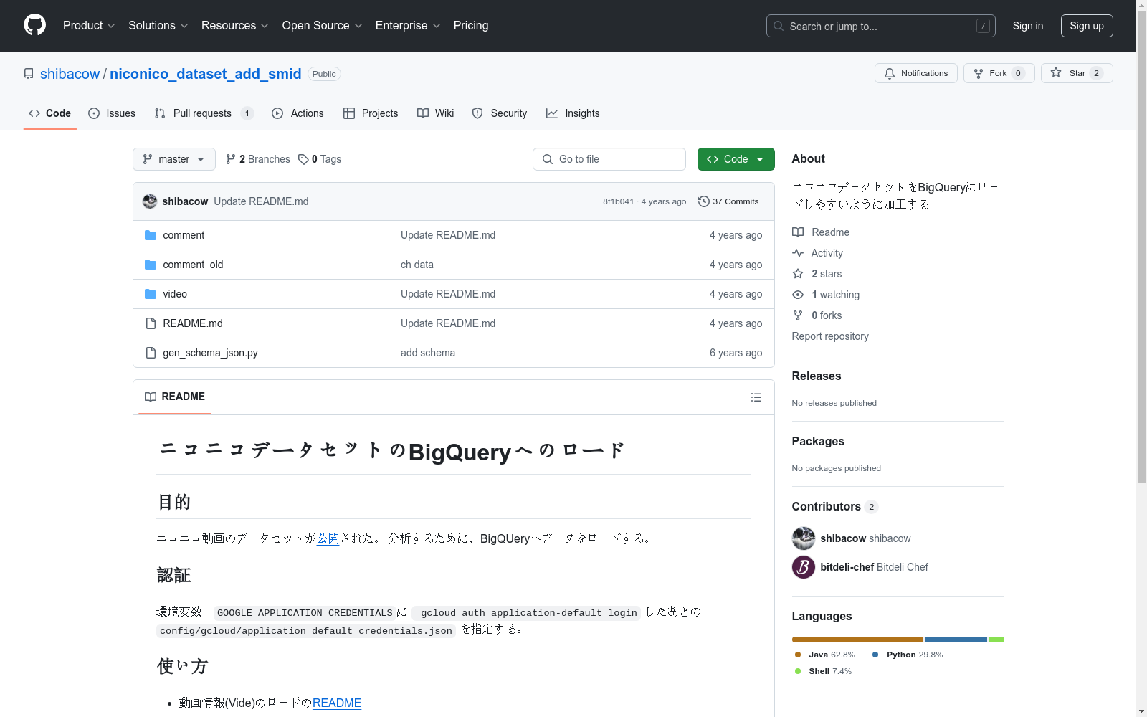1147x717 pixels.
Task: Expand the Enterprise menu
Action: pos(408,25)
